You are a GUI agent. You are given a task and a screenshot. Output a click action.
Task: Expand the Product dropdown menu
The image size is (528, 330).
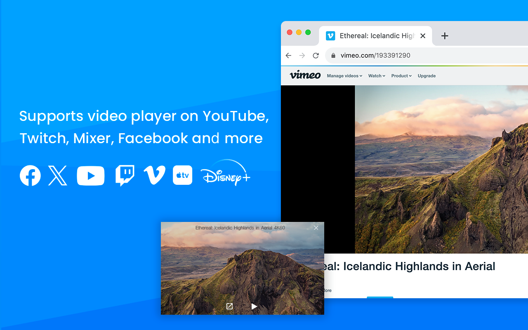401,76
